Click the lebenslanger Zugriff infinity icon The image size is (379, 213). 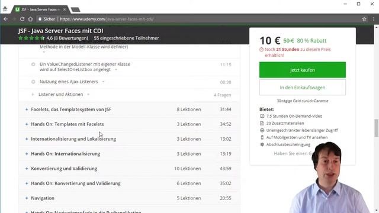[x=262, y=130]
